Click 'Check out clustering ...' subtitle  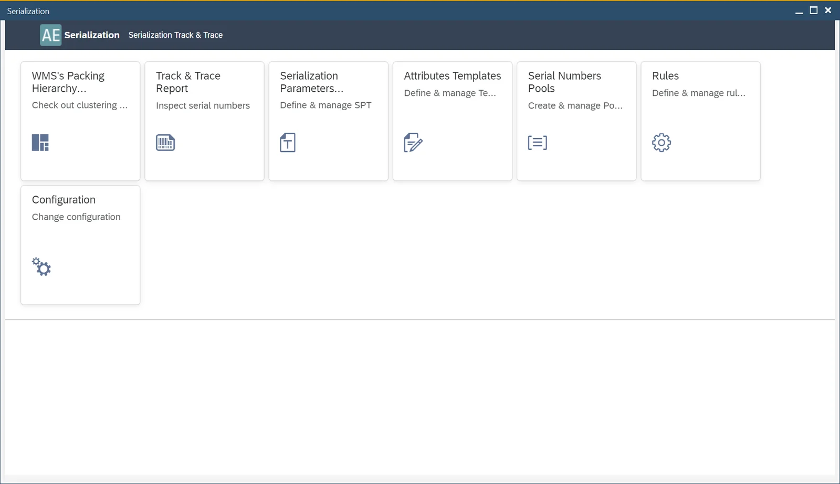tap(80, 105)
